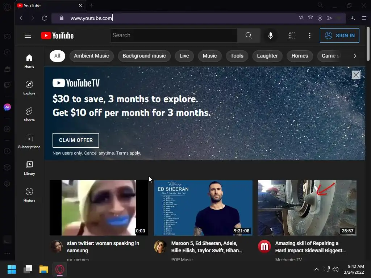Open the tire sidewall repair video thumbnail

(307, 208)
